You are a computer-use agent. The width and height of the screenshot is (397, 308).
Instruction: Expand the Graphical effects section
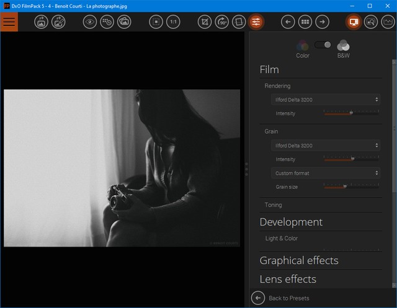point(299,260)
